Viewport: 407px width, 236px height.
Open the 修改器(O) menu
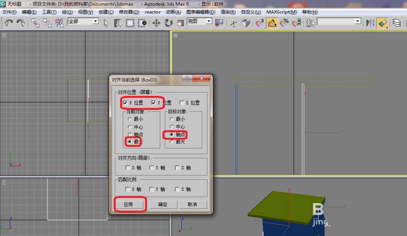point(129,12)
